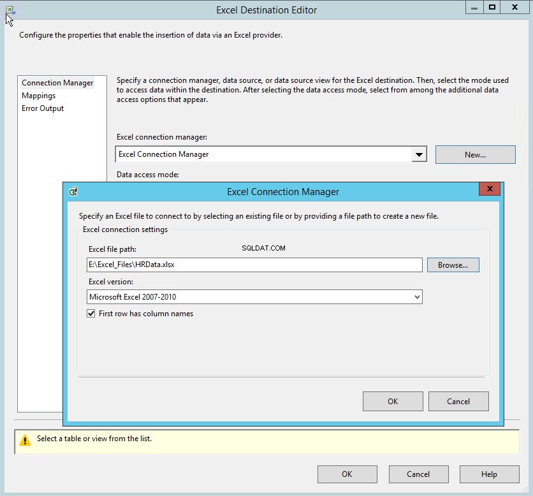
Task: Click the 'Excel connection manager:' label
Action: pyautogui.click(x=162, y=137)
